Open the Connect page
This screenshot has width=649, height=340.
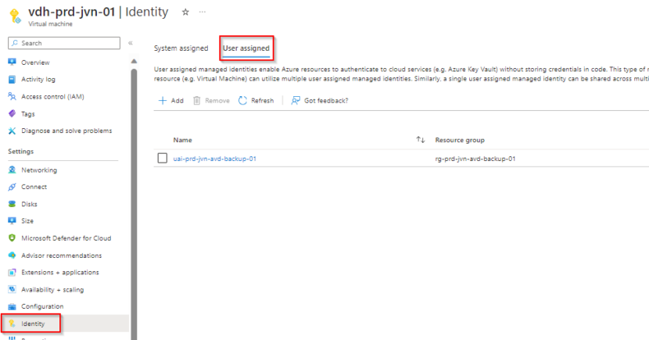click(34, 187)
